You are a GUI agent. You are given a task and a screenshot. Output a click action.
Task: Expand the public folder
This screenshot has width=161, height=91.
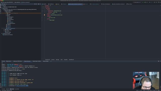6,15
